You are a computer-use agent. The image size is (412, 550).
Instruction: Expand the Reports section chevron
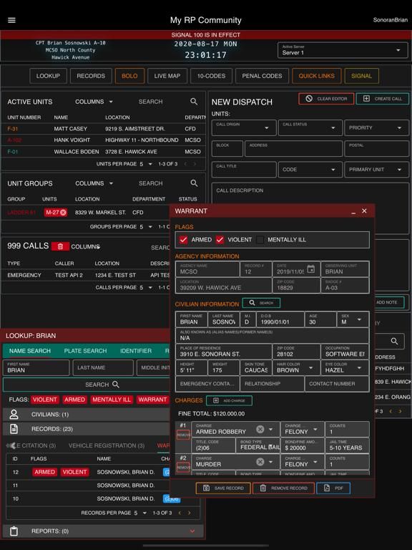[192, 531]
